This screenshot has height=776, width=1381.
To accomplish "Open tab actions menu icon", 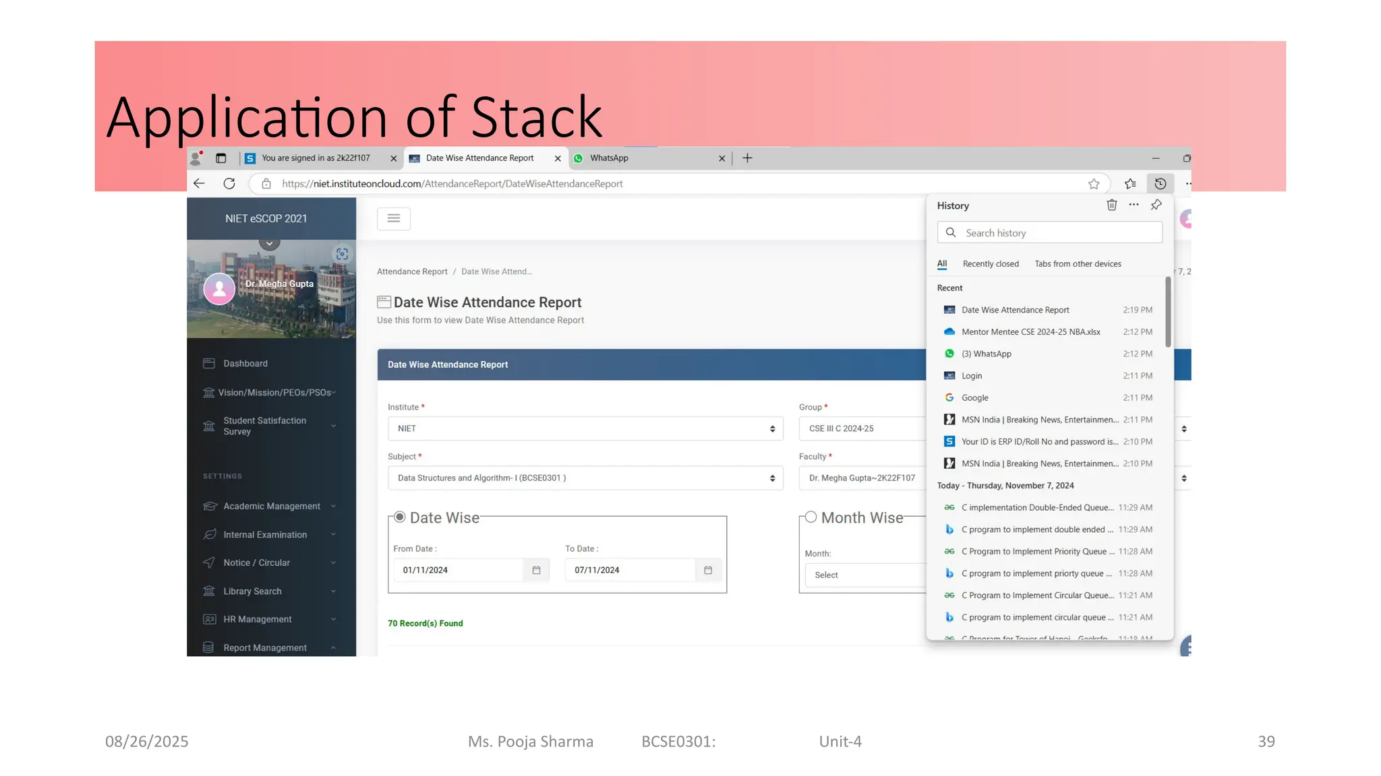I will pos(221,158).
